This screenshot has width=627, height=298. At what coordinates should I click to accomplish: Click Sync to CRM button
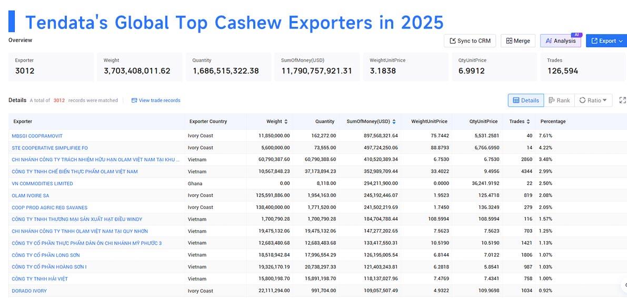[470, 41]
